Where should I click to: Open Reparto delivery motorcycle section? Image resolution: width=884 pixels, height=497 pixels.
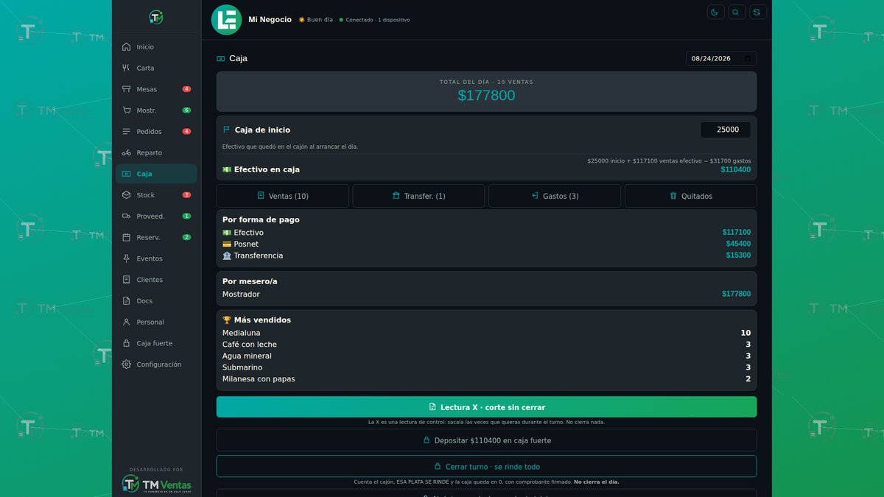(156, 152)
